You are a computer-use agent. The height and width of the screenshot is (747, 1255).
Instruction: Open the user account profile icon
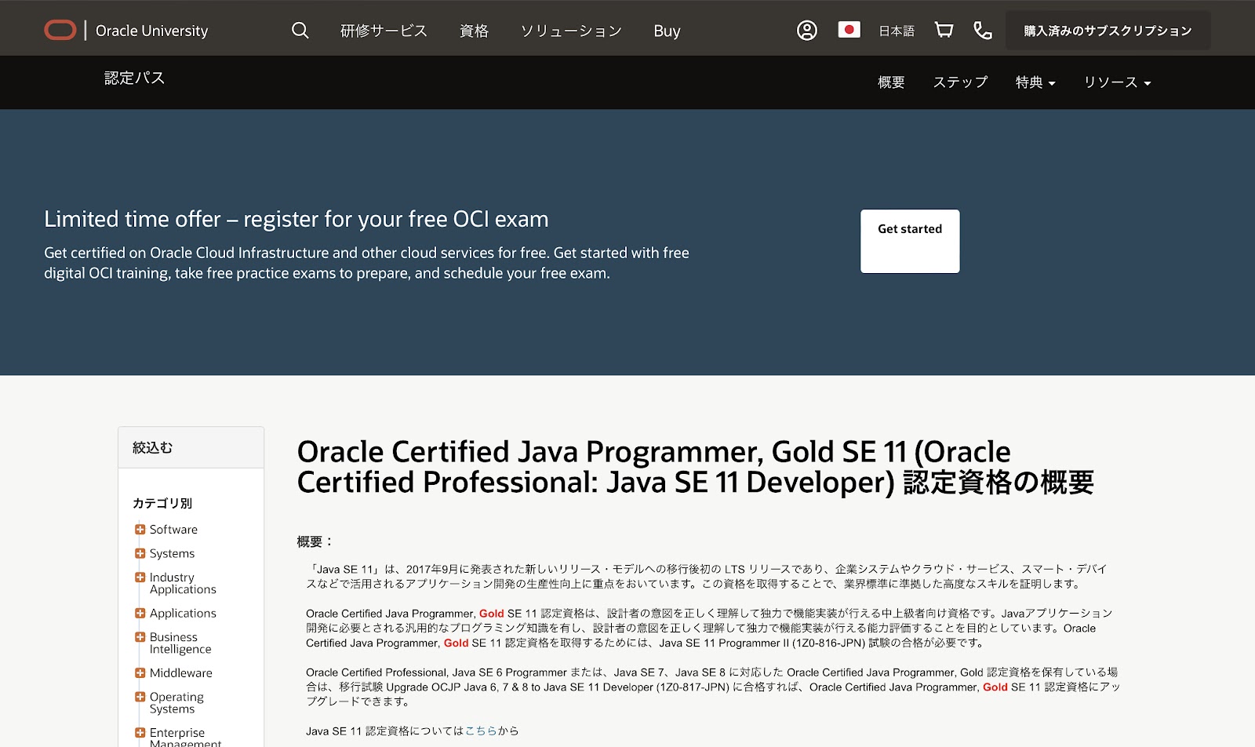tap(807, 31)
